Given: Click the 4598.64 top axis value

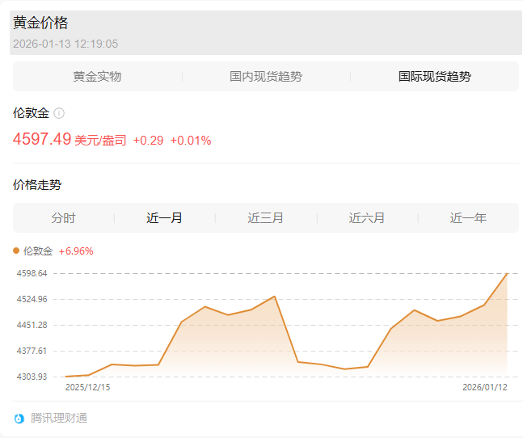Looking at the screenshot, I should 32,274.
